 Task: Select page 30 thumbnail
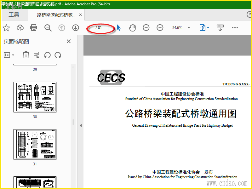pyautogui.click(x=35, y=97)
